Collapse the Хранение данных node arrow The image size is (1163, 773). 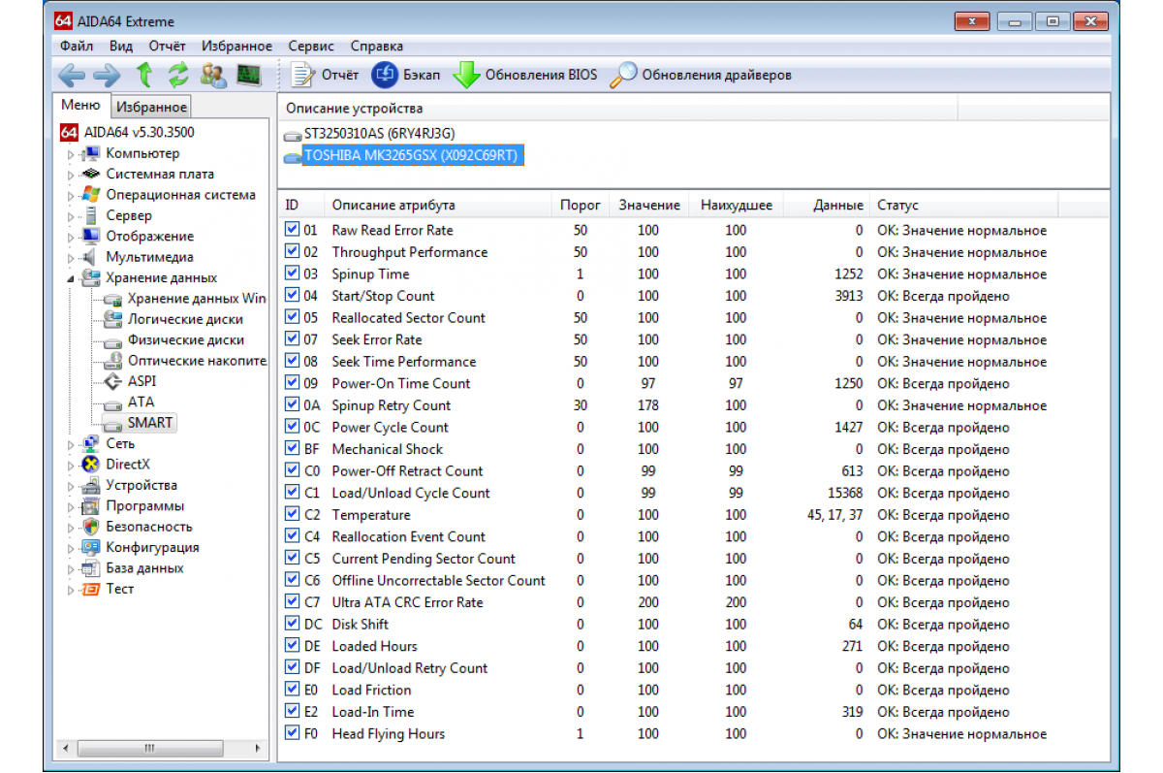(70, 278)
